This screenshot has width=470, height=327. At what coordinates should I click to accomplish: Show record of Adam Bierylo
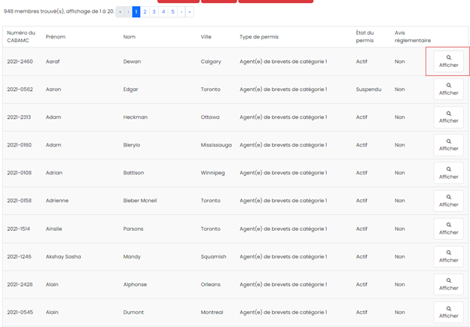(x=448, y=145)
